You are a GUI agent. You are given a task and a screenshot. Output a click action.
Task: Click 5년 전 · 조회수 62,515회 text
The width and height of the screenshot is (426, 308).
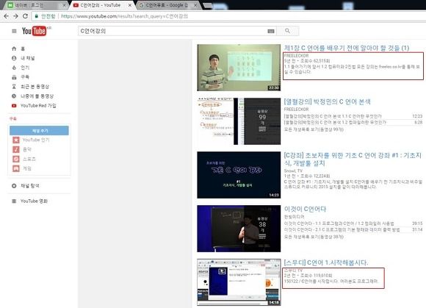pyautogui.click(x=307, y=61)
